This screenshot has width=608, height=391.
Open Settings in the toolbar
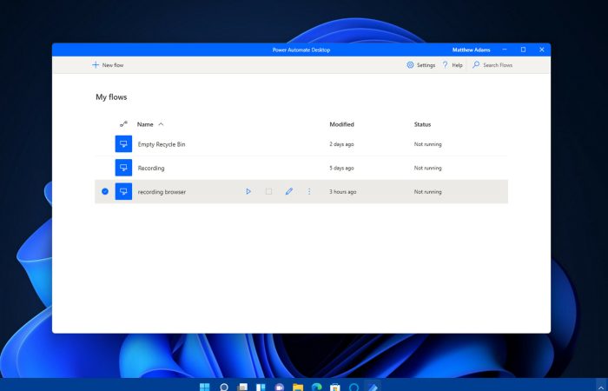tap(420, 65)
